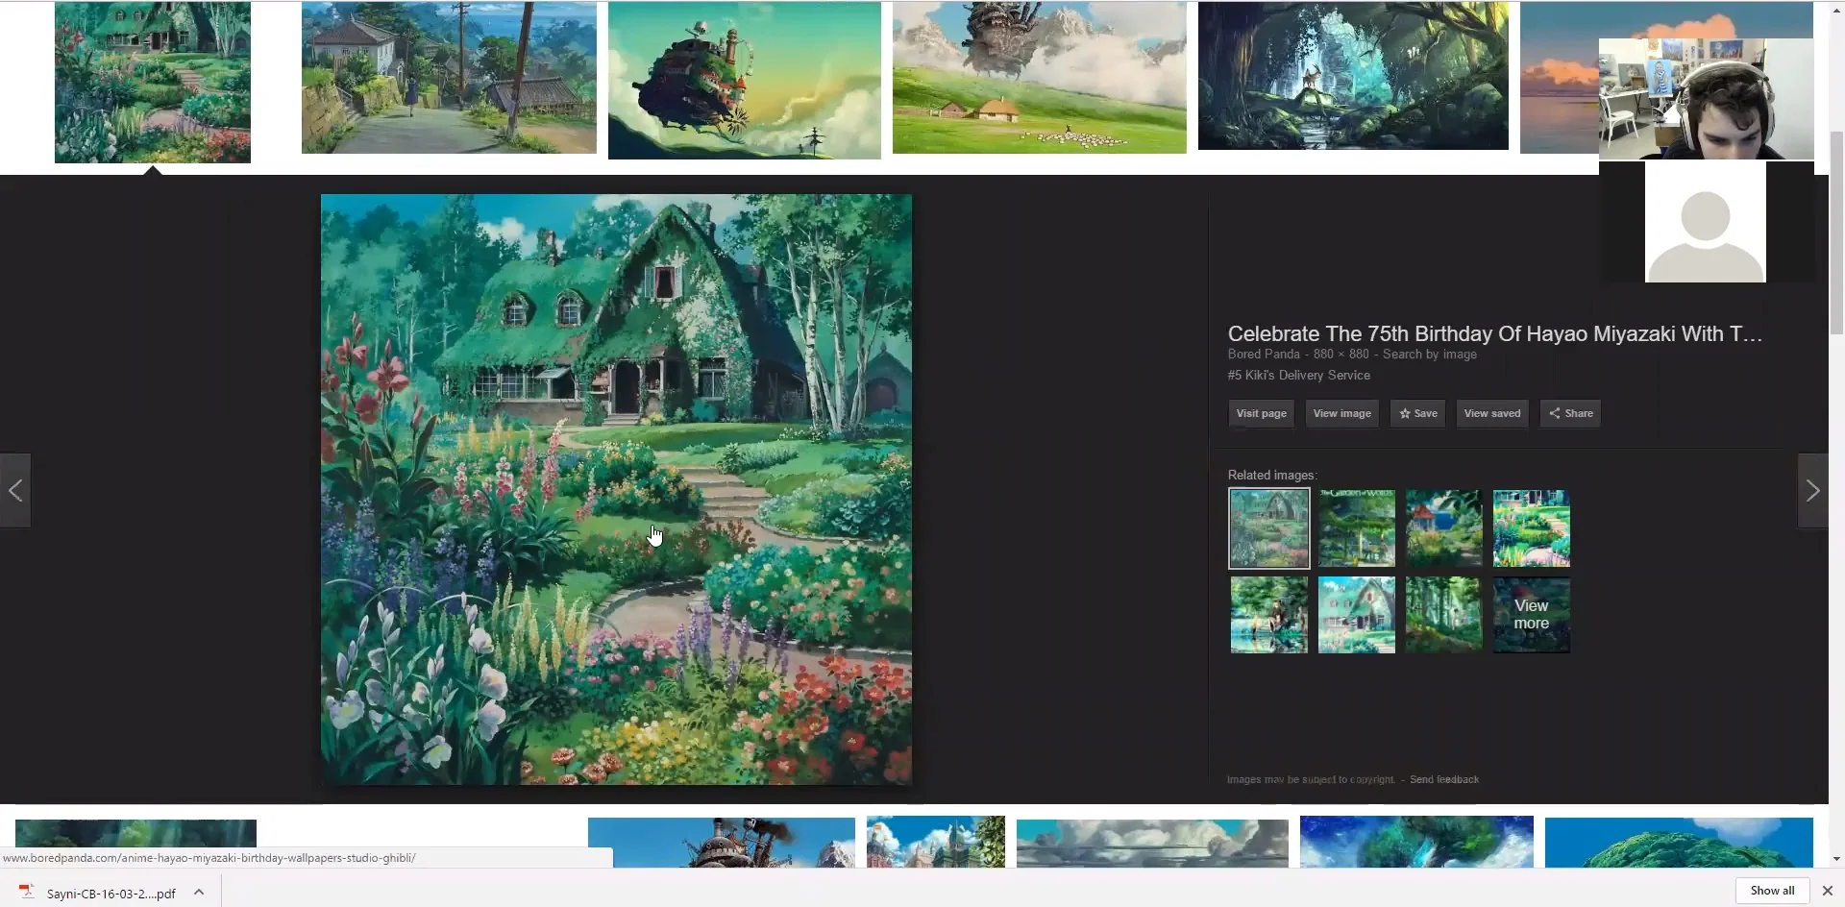Image resolution: width=1845 pixels, height=907 pixels.
Task: Open the Share button
Action: click(x=1570, y=413)
